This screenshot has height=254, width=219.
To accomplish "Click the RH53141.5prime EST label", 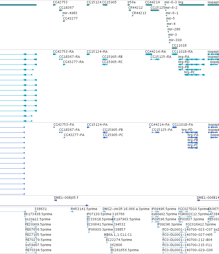I will click(x=84, y=209).
